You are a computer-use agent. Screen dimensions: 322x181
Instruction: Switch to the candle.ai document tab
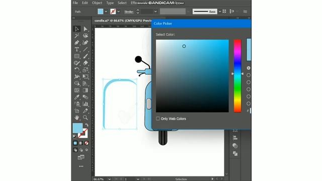pyautogui.click(x=122, y=21)
